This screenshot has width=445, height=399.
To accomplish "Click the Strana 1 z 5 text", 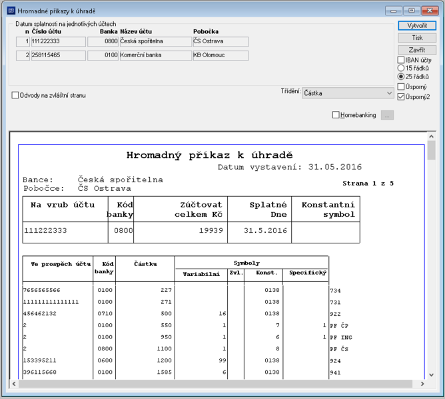I will [368, 184].
